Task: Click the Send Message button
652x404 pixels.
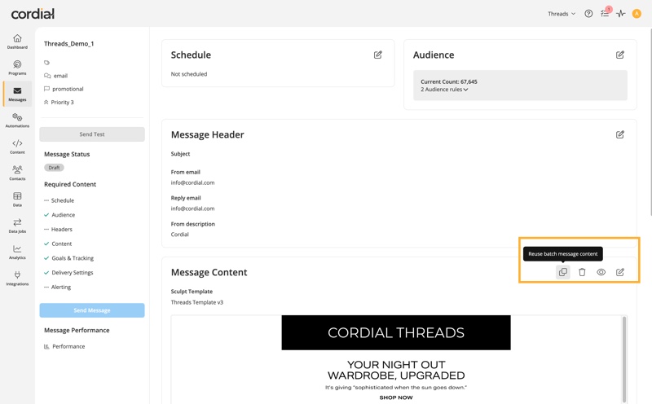Action: tap(92, 310)
